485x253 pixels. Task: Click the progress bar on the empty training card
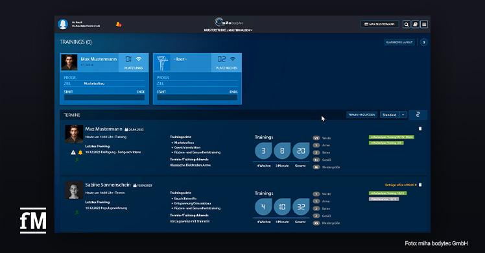tap(197, 97)
